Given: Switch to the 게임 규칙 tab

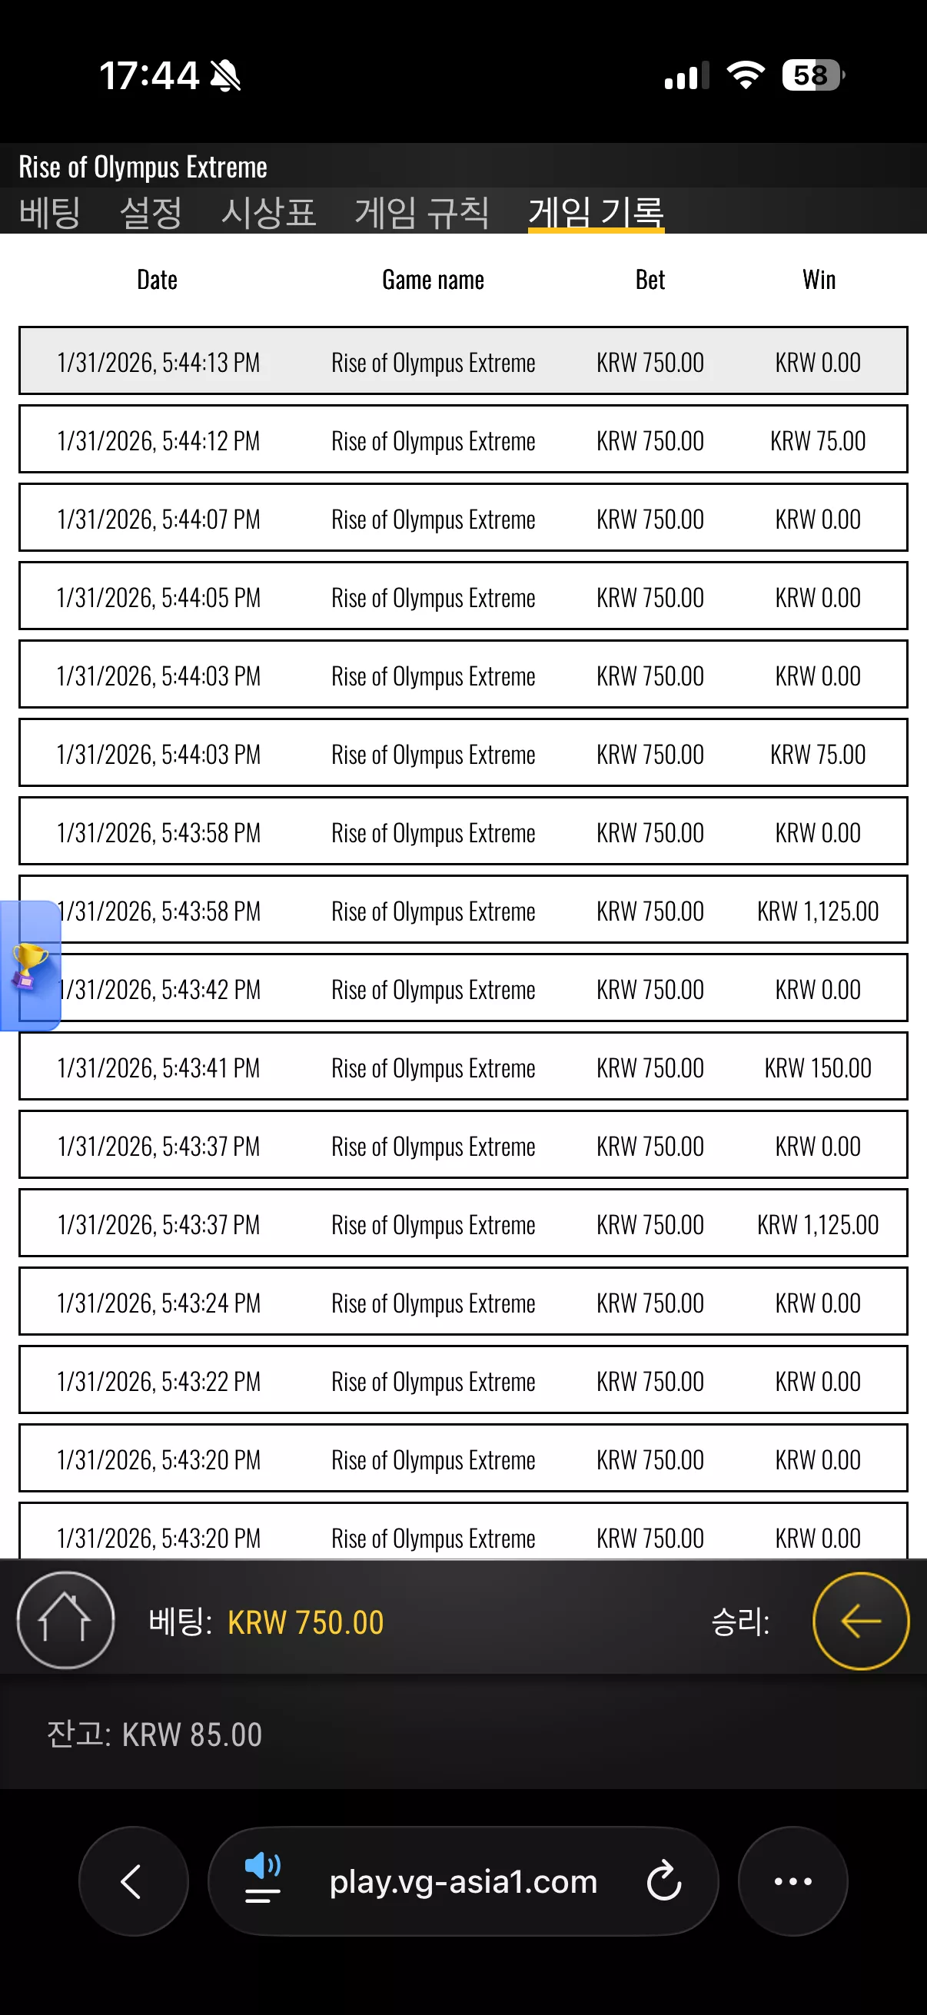Looking at the screenshot, I should click(423, 212).
